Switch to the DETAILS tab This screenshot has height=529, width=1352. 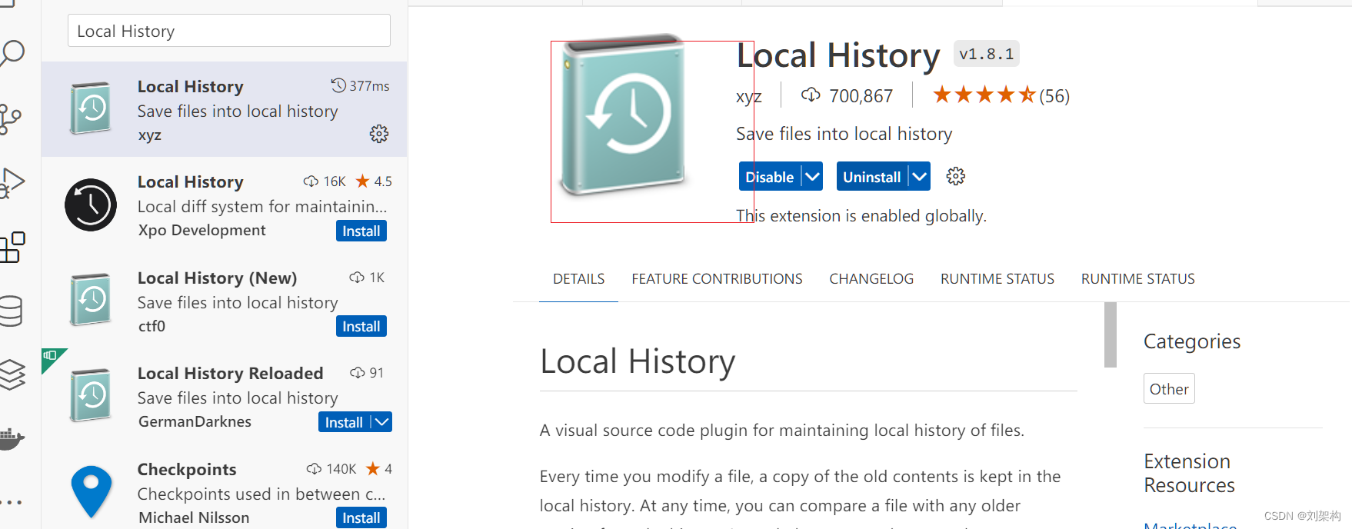tap(578, 278)
